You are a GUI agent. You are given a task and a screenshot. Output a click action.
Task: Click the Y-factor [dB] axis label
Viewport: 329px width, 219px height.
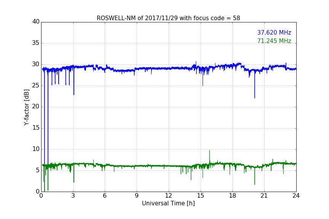(26, 108)
